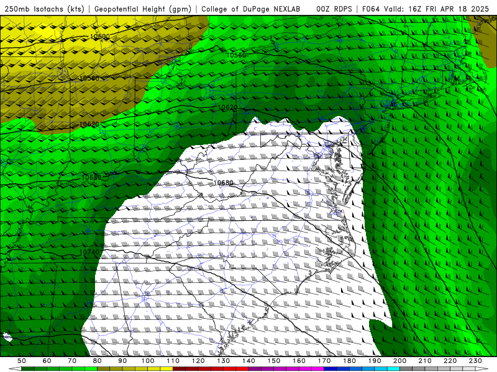The height and width of the screenshot is (372, 497).
Task: Click the 50 value on the color scale
Action: (22, 361)
